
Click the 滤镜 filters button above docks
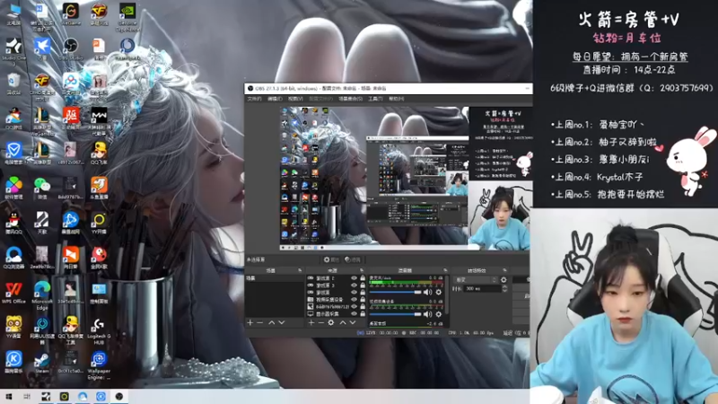coord(353,259)
